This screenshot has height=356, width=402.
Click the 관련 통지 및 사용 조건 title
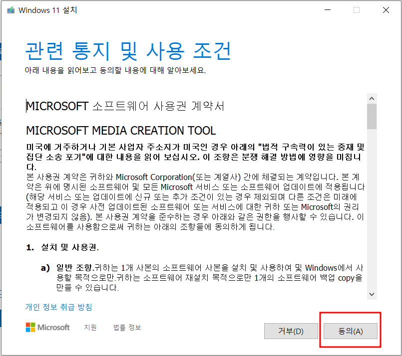[128, 51]
